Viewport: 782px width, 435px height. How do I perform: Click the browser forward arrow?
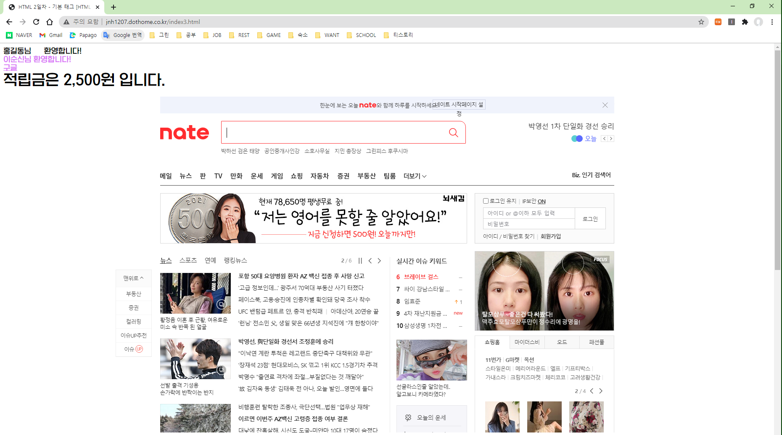(x=23, y=22)
